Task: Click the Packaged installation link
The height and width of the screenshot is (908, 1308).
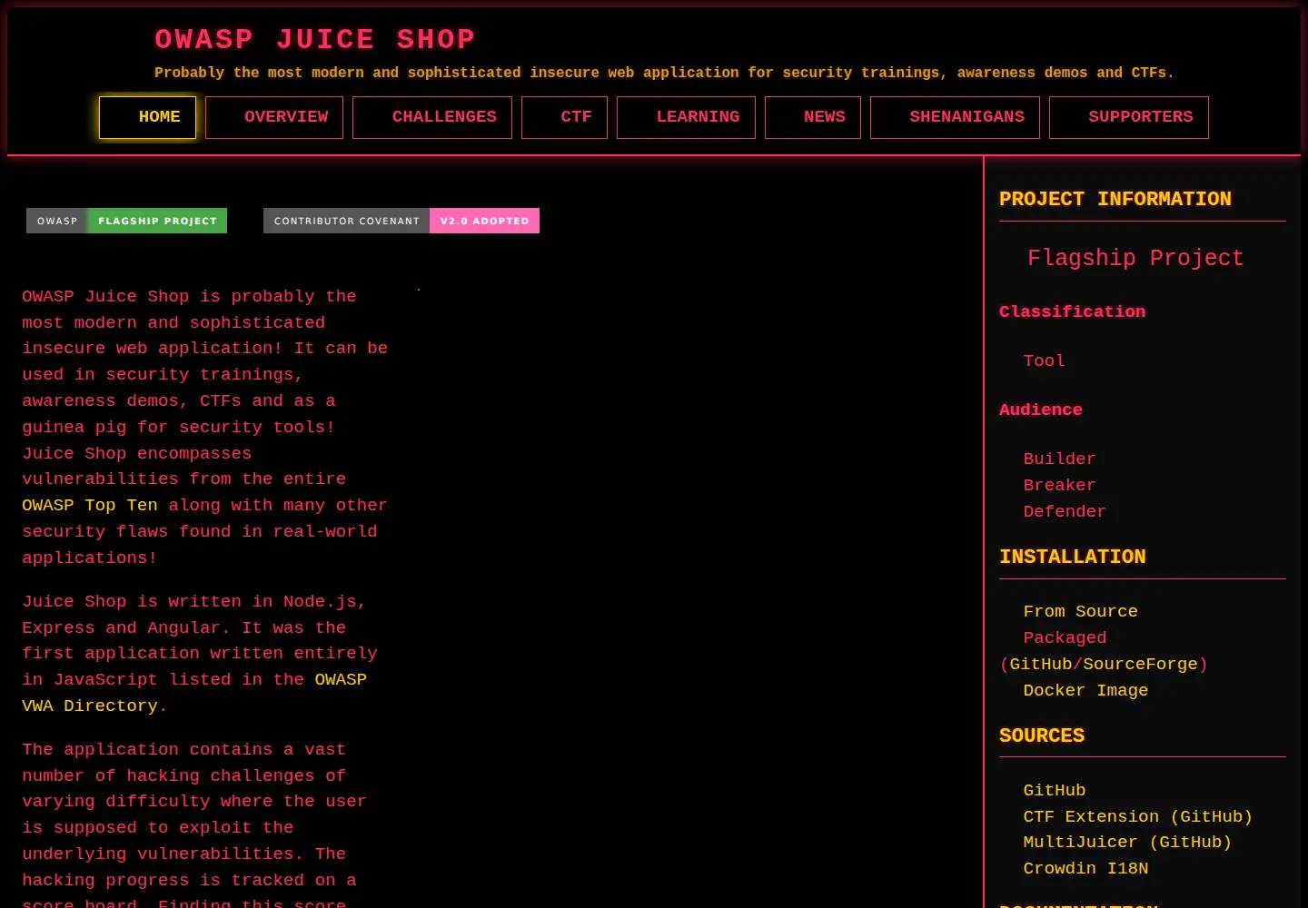Action: (x=1065, y=638)
